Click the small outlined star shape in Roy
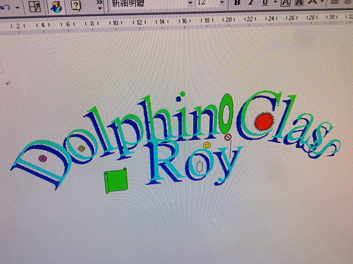This screenshot has width=353, height=264. 199,167
